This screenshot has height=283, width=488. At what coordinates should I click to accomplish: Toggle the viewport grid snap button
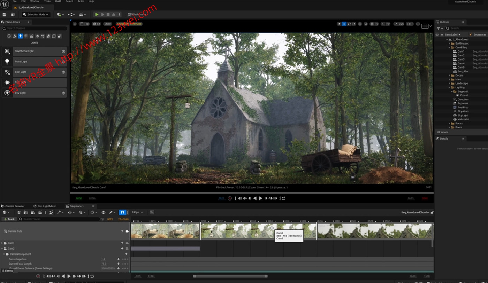pyautogui.click(x=372, y=24)
